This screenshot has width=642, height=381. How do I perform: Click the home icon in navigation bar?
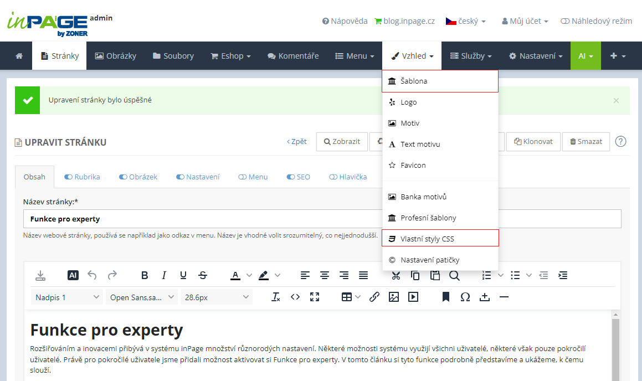[19, 56]
